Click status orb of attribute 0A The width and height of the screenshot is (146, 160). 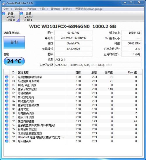pyautogui.click(x=7, y=101)
